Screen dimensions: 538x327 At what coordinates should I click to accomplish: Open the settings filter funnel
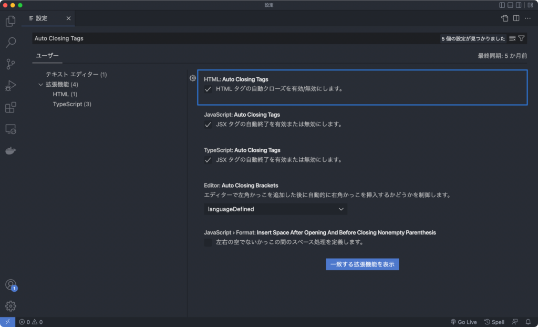521,38
